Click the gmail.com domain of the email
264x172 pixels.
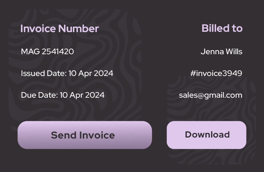click(223, 95)
